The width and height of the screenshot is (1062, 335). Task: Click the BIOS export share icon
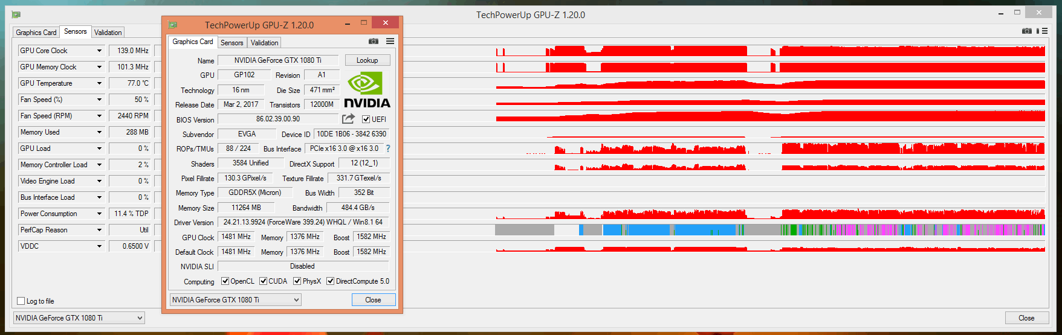pyautogui.click(x=348, y=119)
